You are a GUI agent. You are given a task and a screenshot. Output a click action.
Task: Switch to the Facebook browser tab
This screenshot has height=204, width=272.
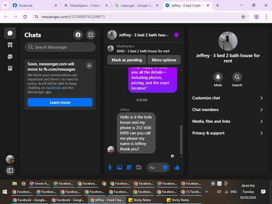(34, 5)
